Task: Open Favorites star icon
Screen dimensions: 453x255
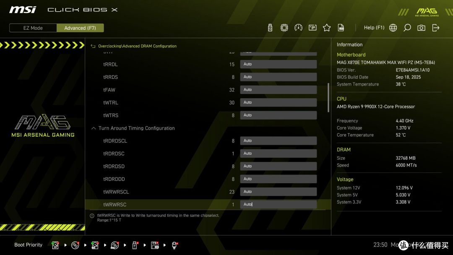Action: [327, 28]
